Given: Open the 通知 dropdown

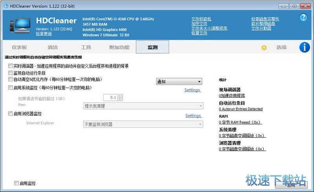Looking at the screenshot, I should 179,81.
